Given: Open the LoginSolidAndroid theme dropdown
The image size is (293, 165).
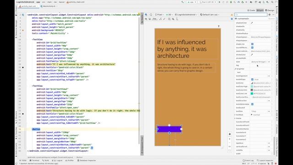Looking at the screenshot, I should click(x=186, y=15).
